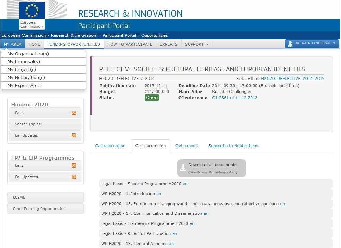Open the FP7 & CIP Calls RSS icon

coord(74,165)
